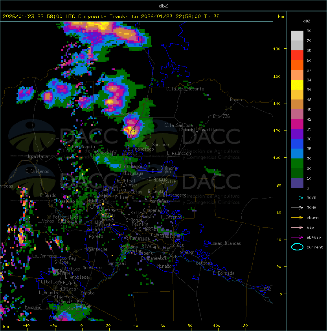This screenshot has width=327, height=331.
Task: Click the 'E_1-736' map label
Action: coord(221,116)
